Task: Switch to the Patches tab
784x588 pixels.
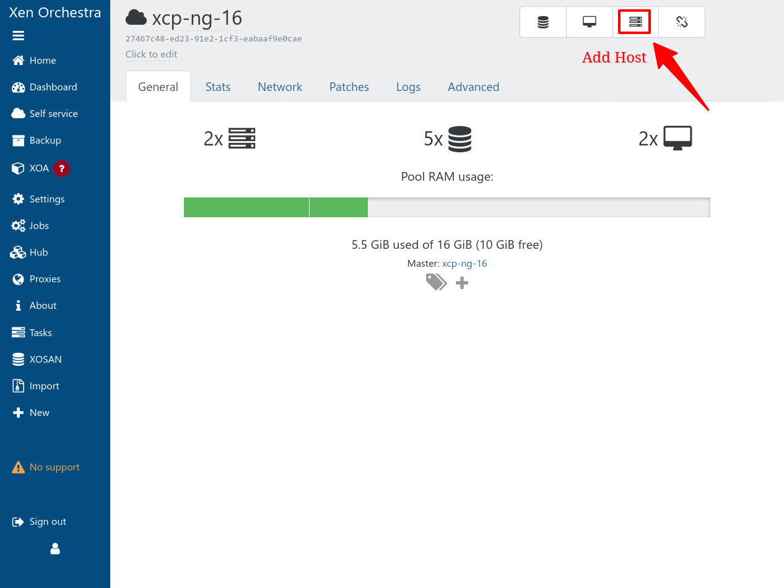Action: click(349, 87)
